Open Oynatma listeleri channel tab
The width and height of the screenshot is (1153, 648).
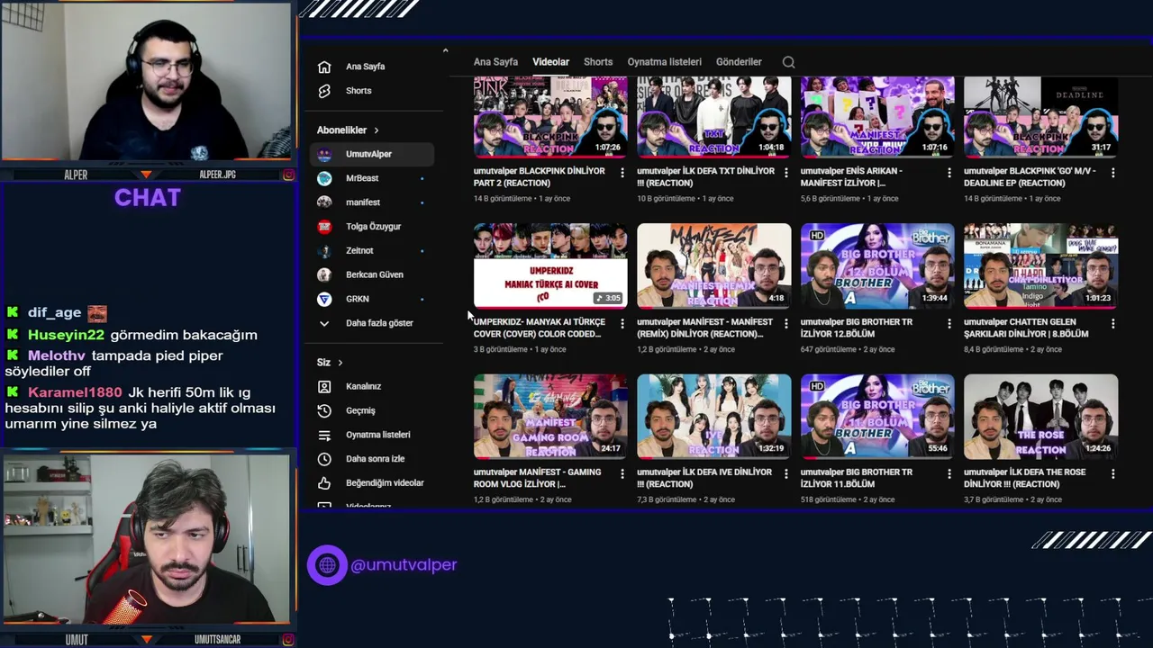664,62
